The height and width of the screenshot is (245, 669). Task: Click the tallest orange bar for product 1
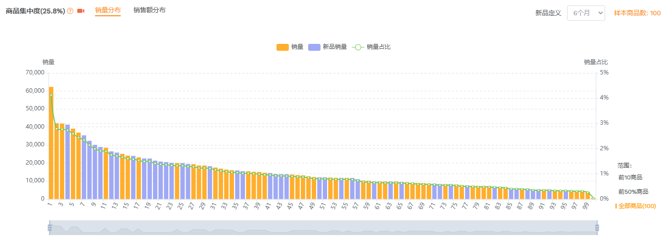click(x=51, y=143)
